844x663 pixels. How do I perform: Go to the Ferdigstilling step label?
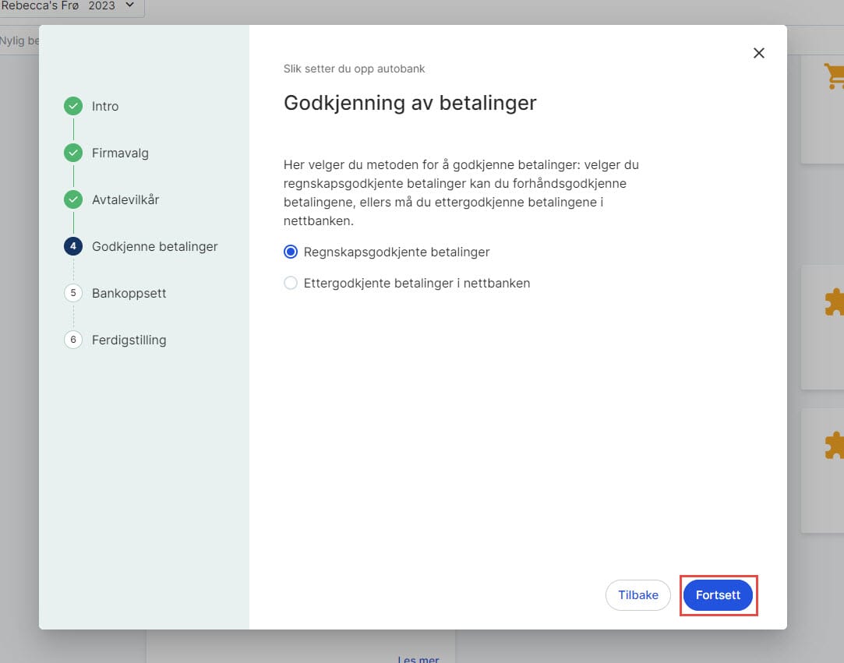(129, 340)
